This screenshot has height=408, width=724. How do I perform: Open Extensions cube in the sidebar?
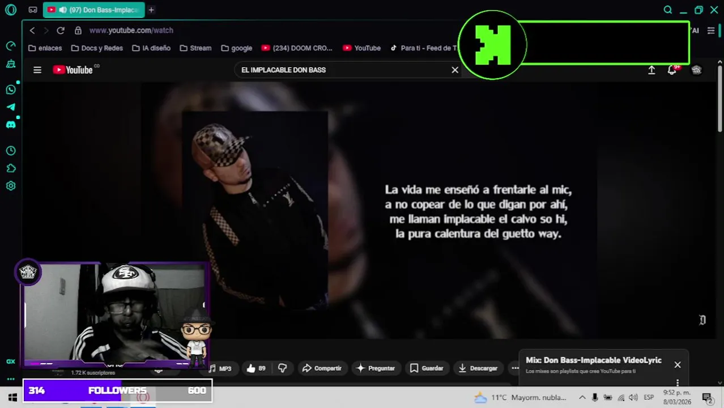[11, 168]
